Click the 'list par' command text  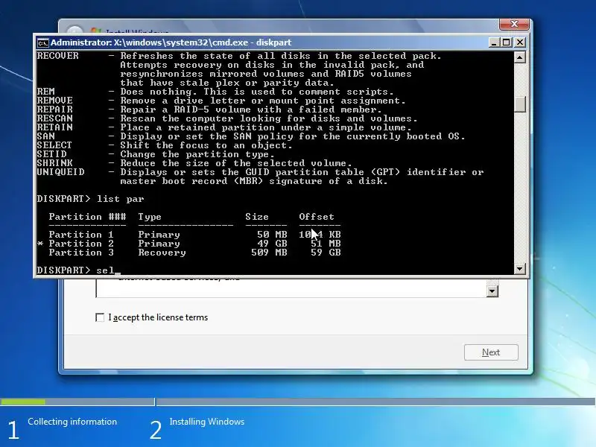tap(120, 199)
